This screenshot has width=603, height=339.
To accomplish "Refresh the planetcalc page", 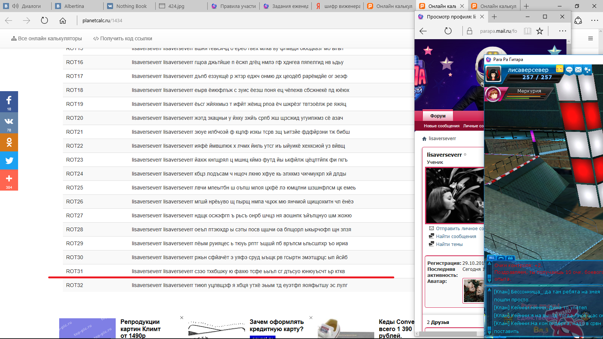I will [44, 21].
